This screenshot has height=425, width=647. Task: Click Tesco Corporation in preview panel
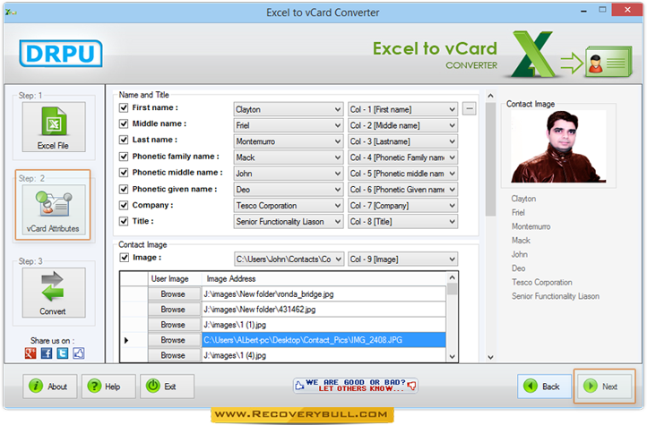coord(542,282)
